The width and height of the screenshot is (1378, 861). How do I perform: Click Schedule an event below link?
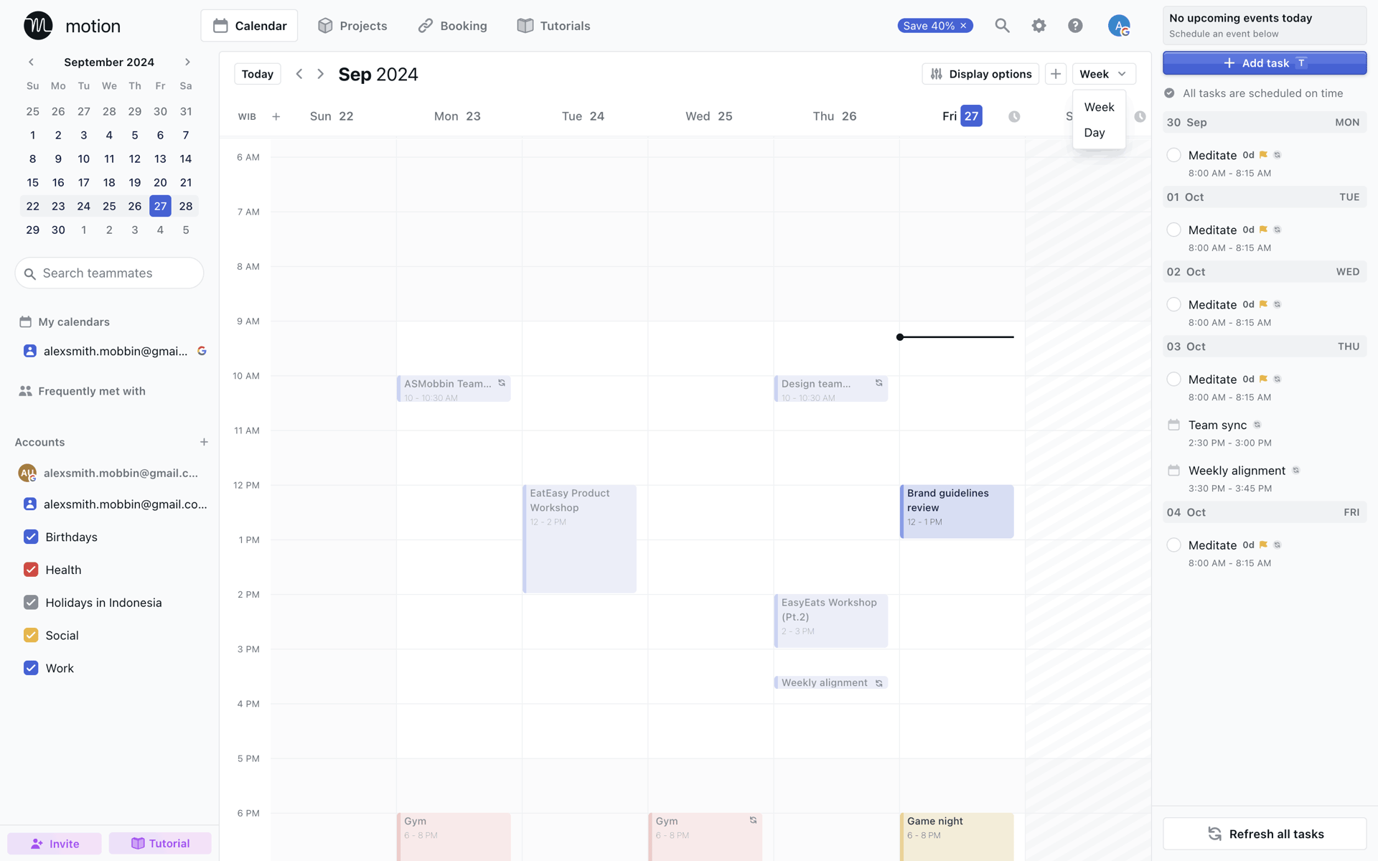click(x=1223, y=34)
